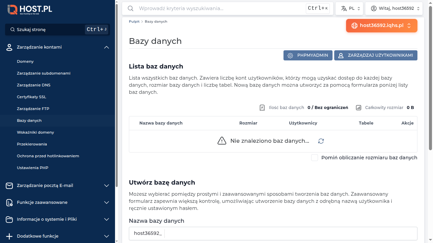Open Domeny in the sidebar
The image size is (433, 243).
pos(25,61)
